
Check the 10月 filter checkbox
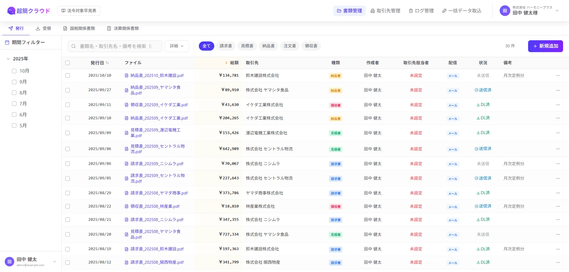[14, 71]
